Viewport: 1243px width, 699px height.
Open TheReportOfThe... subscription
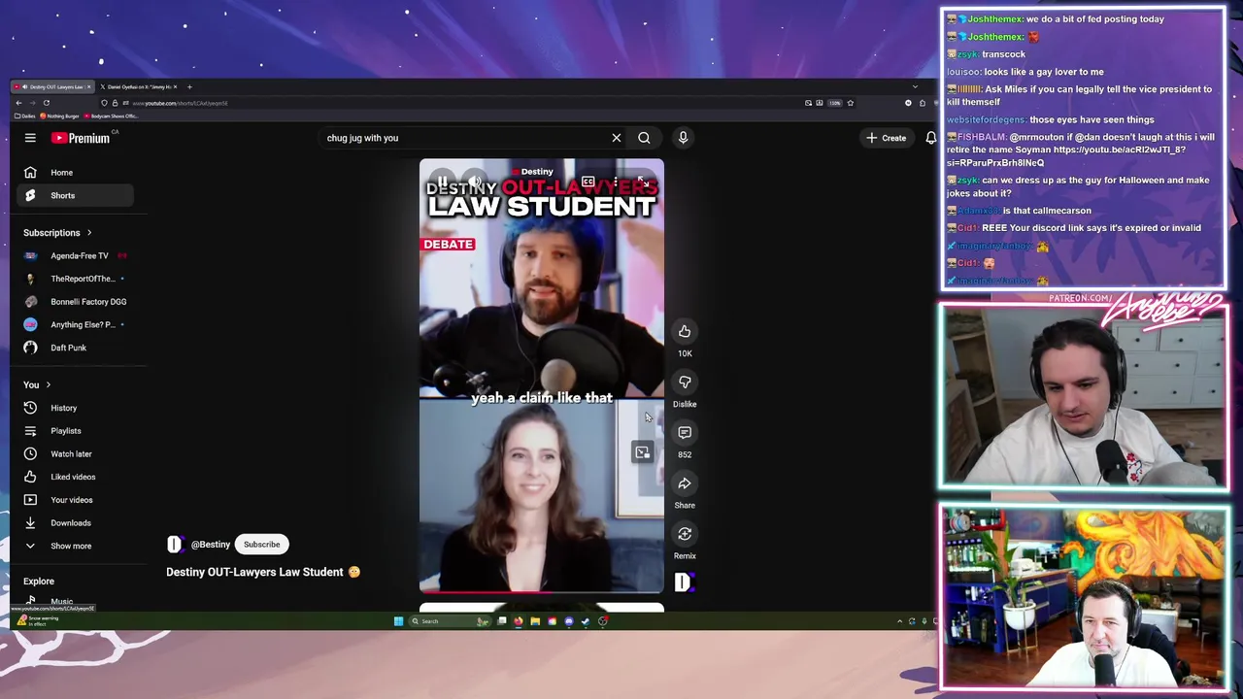pos(73,279)
